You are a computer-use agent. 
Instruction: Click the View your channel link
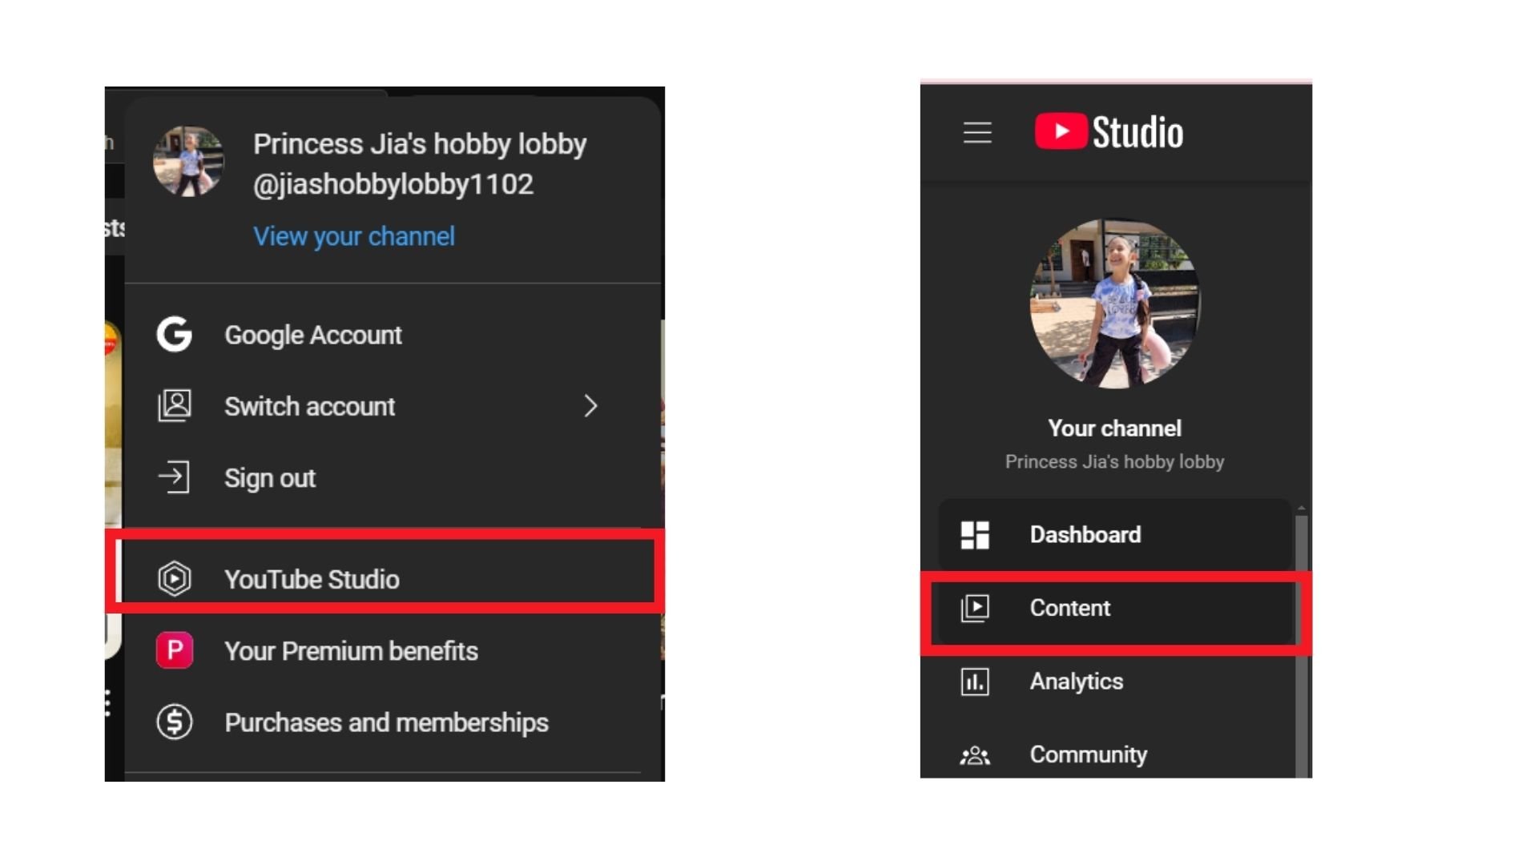pyautogui.click(x=354, y=236)
